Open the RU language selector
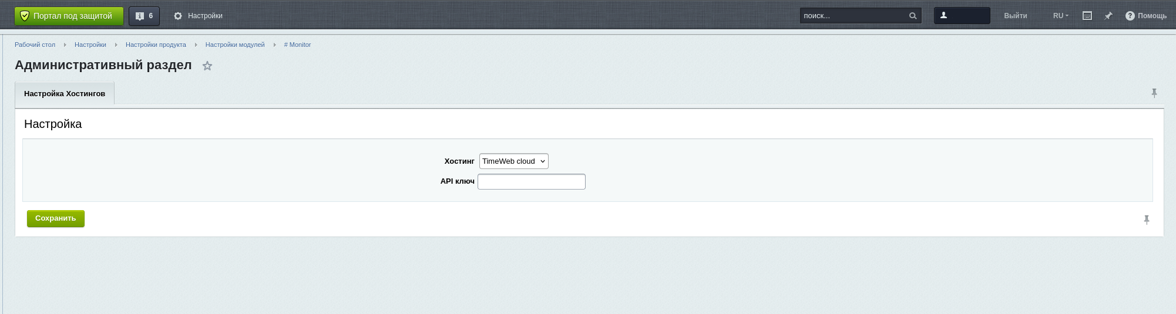The image size is (1176, 314). click(1060, 16)
